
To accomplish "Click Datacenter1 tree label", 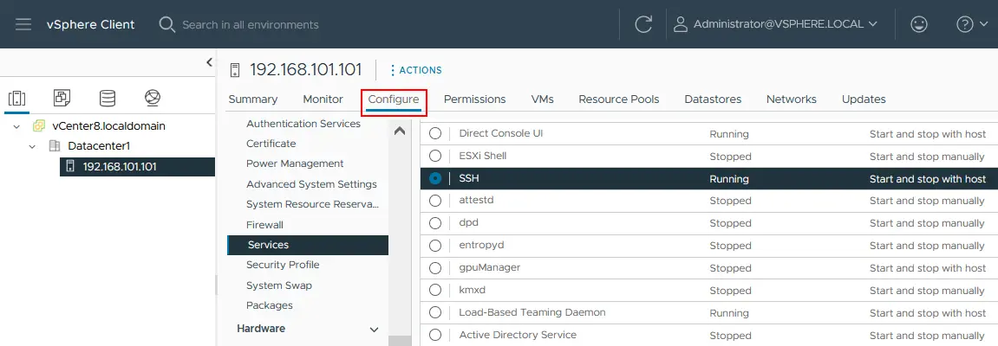I will coord(99,146).
